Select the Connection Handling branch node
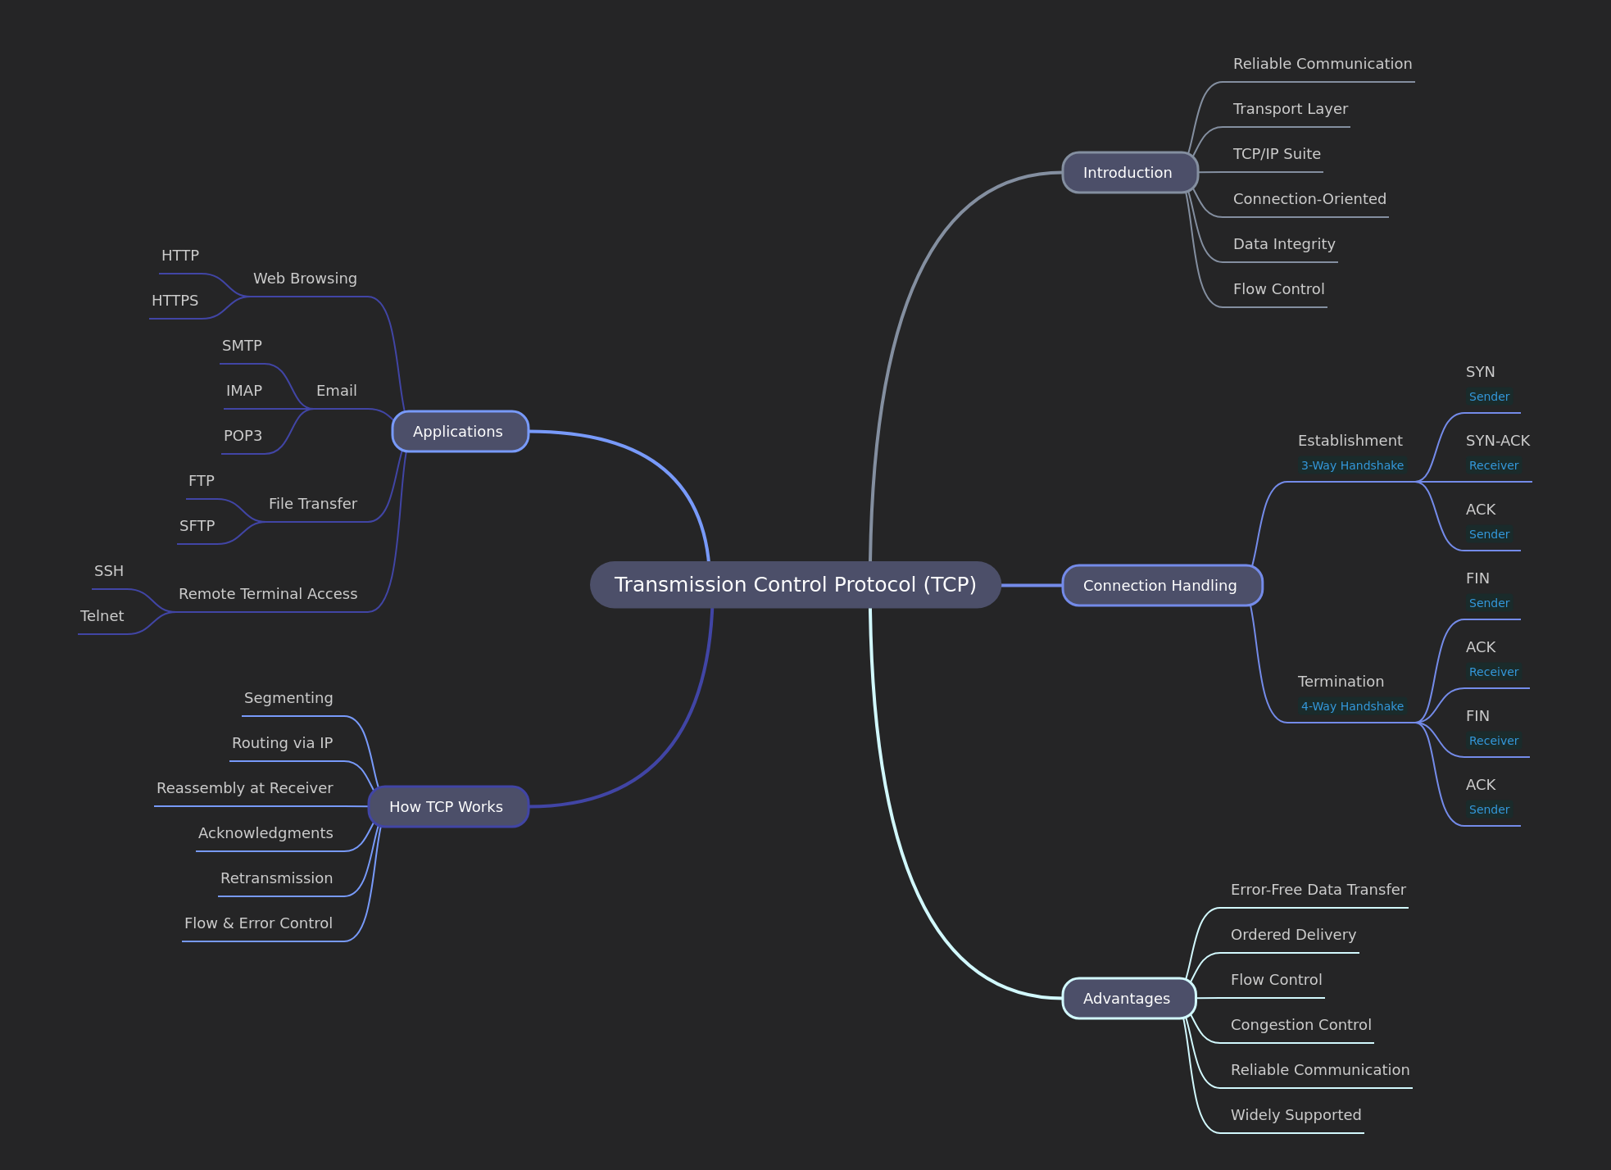The width and height of the screenshot is (1611, 1170). tap(1160, 585)
